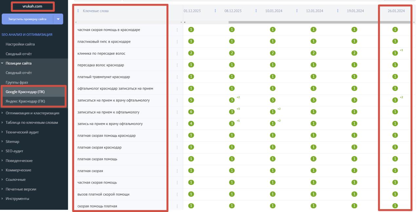419x212 pixels.
Task: Open row options for пересадка волос краснодар
Action: [177, 65]
